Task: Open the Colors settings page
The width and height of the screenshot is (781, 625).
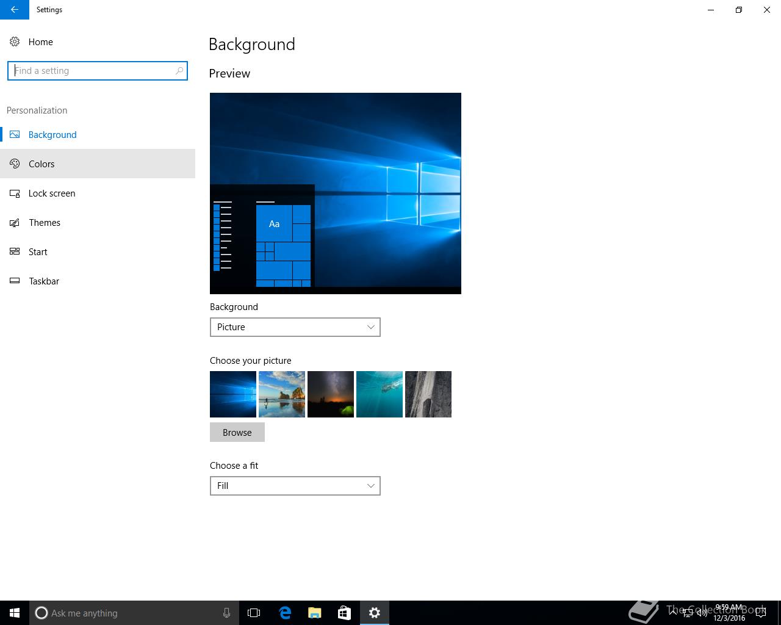Action: (41, 164)
